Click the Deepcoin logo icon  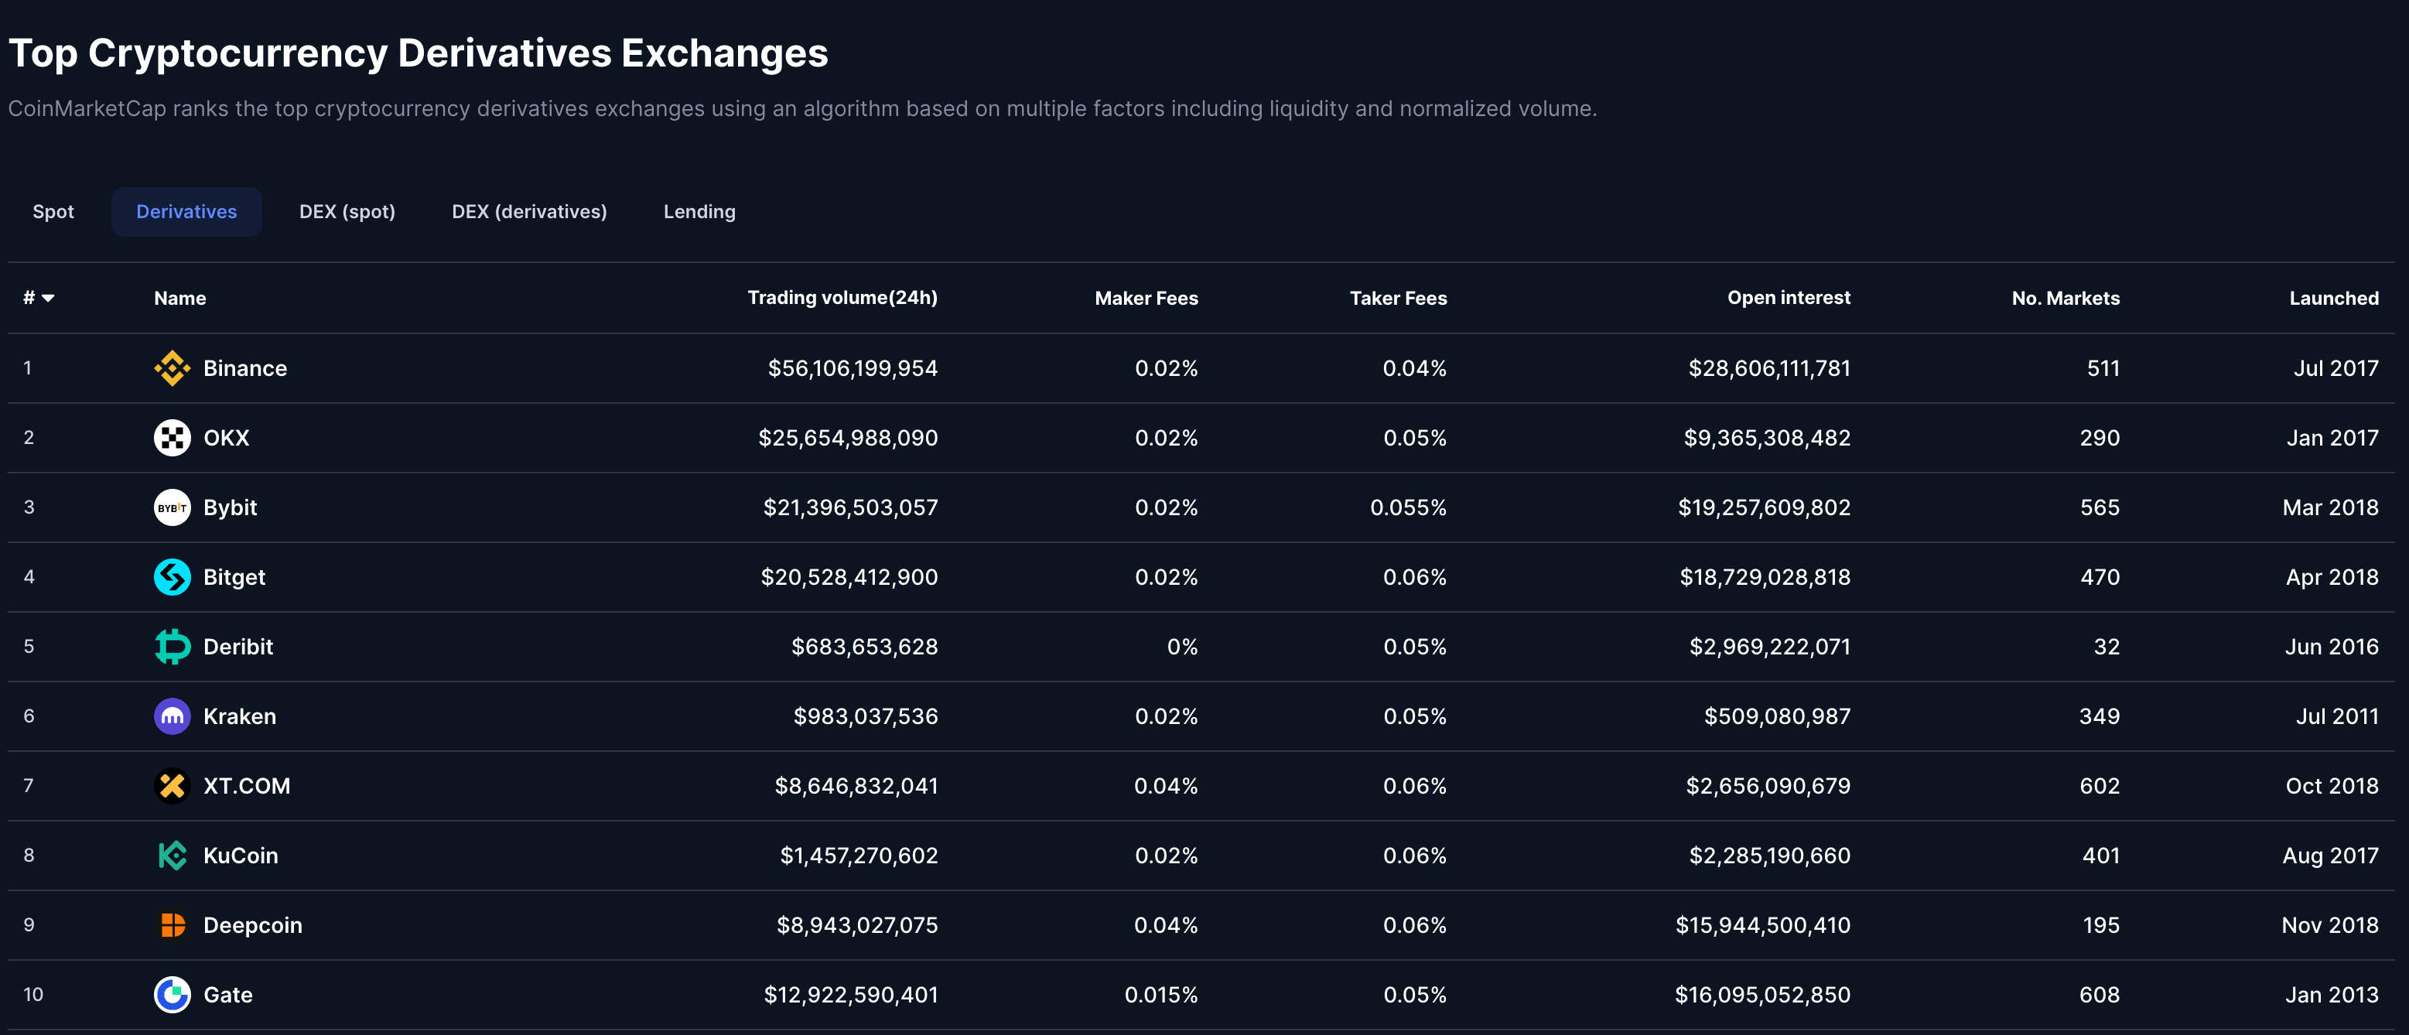point(172,926)
